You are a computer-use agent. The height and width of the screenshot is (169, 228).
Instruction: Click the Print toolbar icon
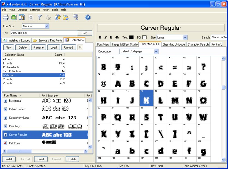point(6,17)
